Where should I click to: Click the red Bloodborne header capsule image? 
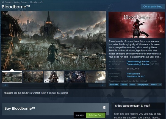(137, 25)
